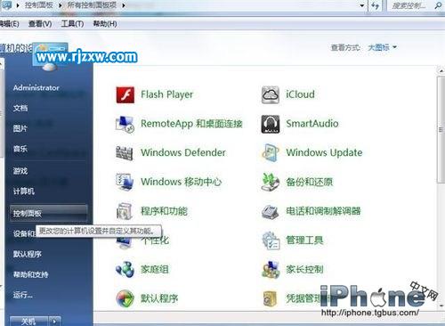The height and width of the screenshot is (326, 445).
Task: Open the Windows Update icon
Action: click(x=271, y=152)
